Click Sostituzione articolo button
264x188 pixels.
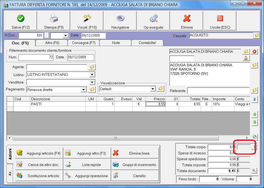pos(39,176)
